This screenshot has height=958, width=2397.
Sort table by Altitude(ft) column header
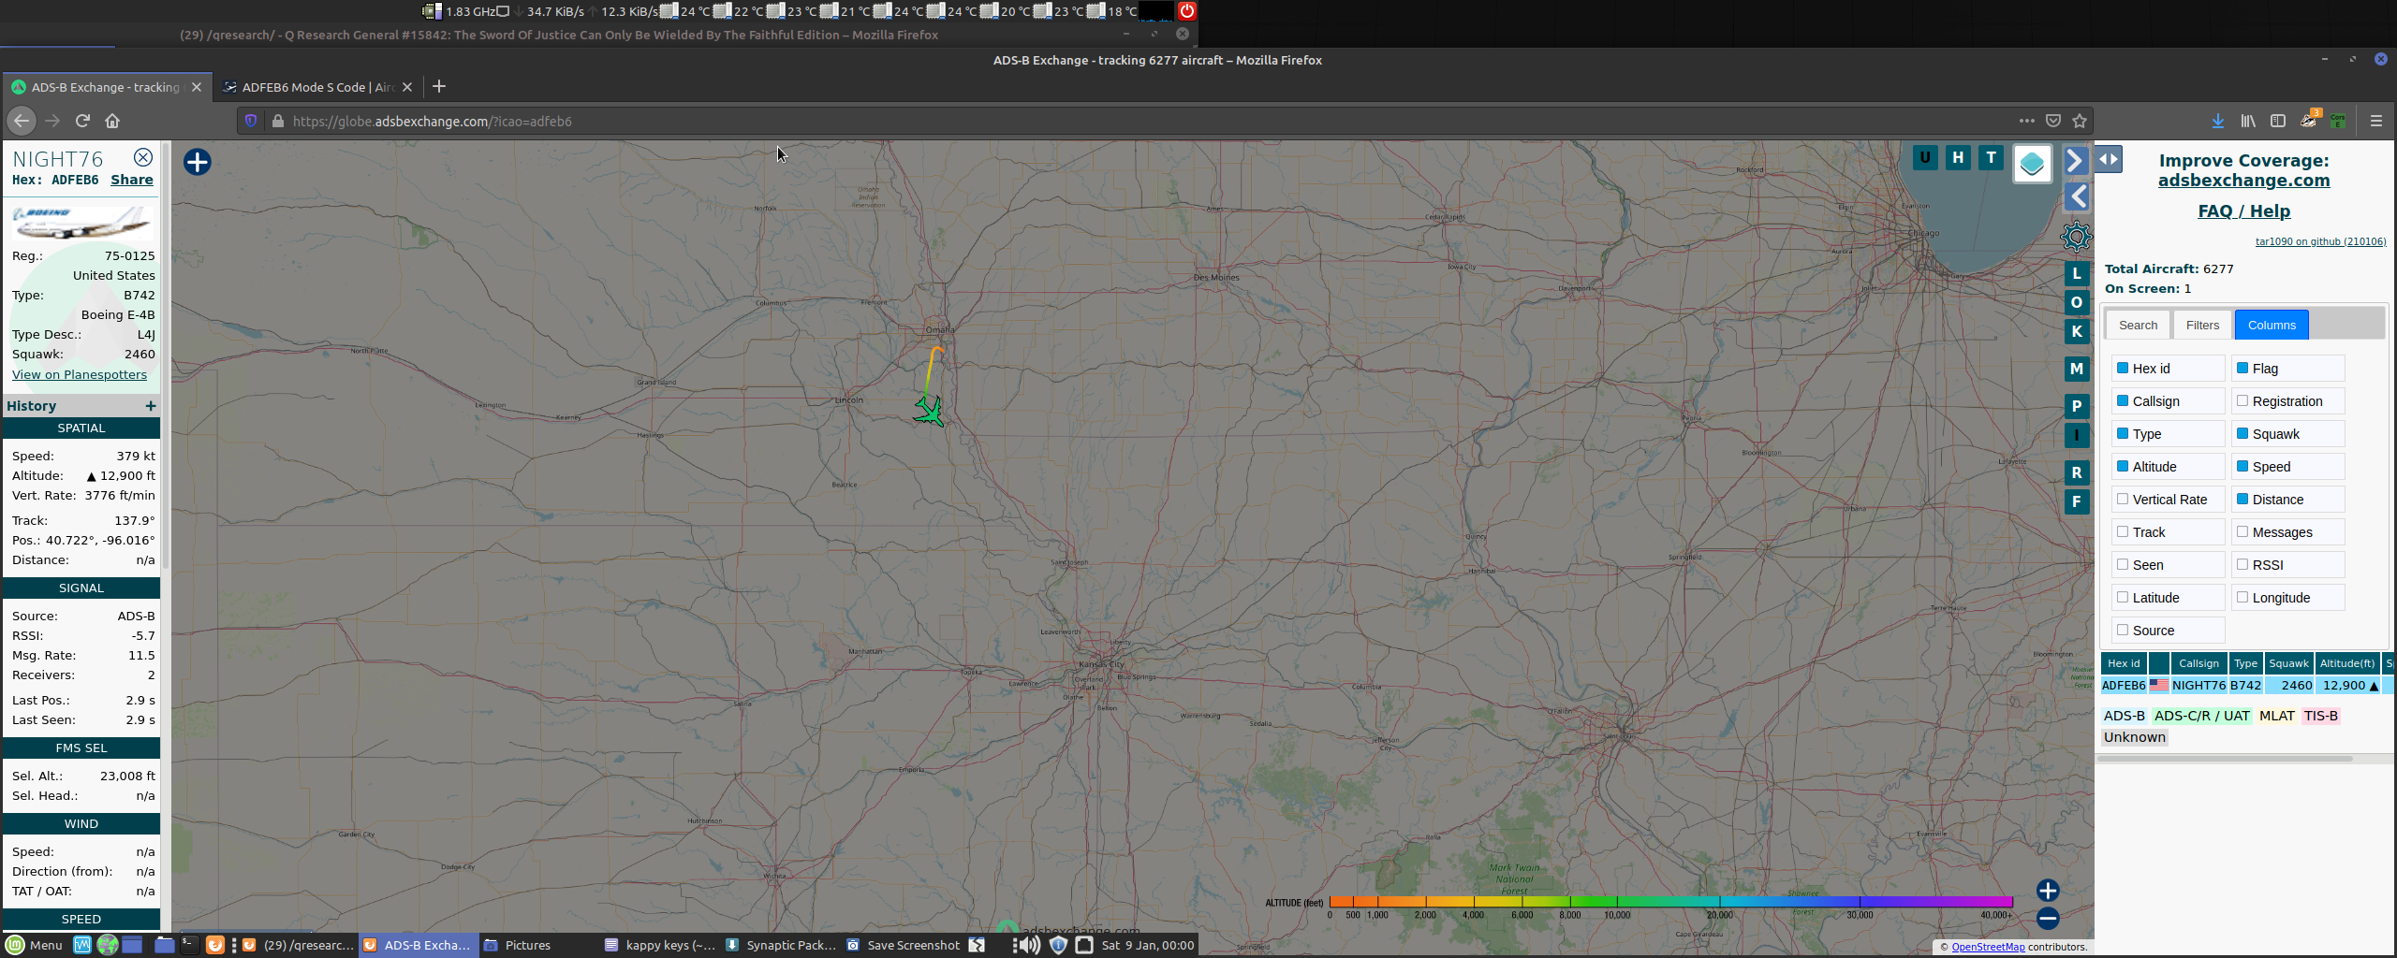coord(2346,663)
